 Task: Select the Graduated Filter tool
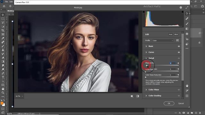point(187,29)
